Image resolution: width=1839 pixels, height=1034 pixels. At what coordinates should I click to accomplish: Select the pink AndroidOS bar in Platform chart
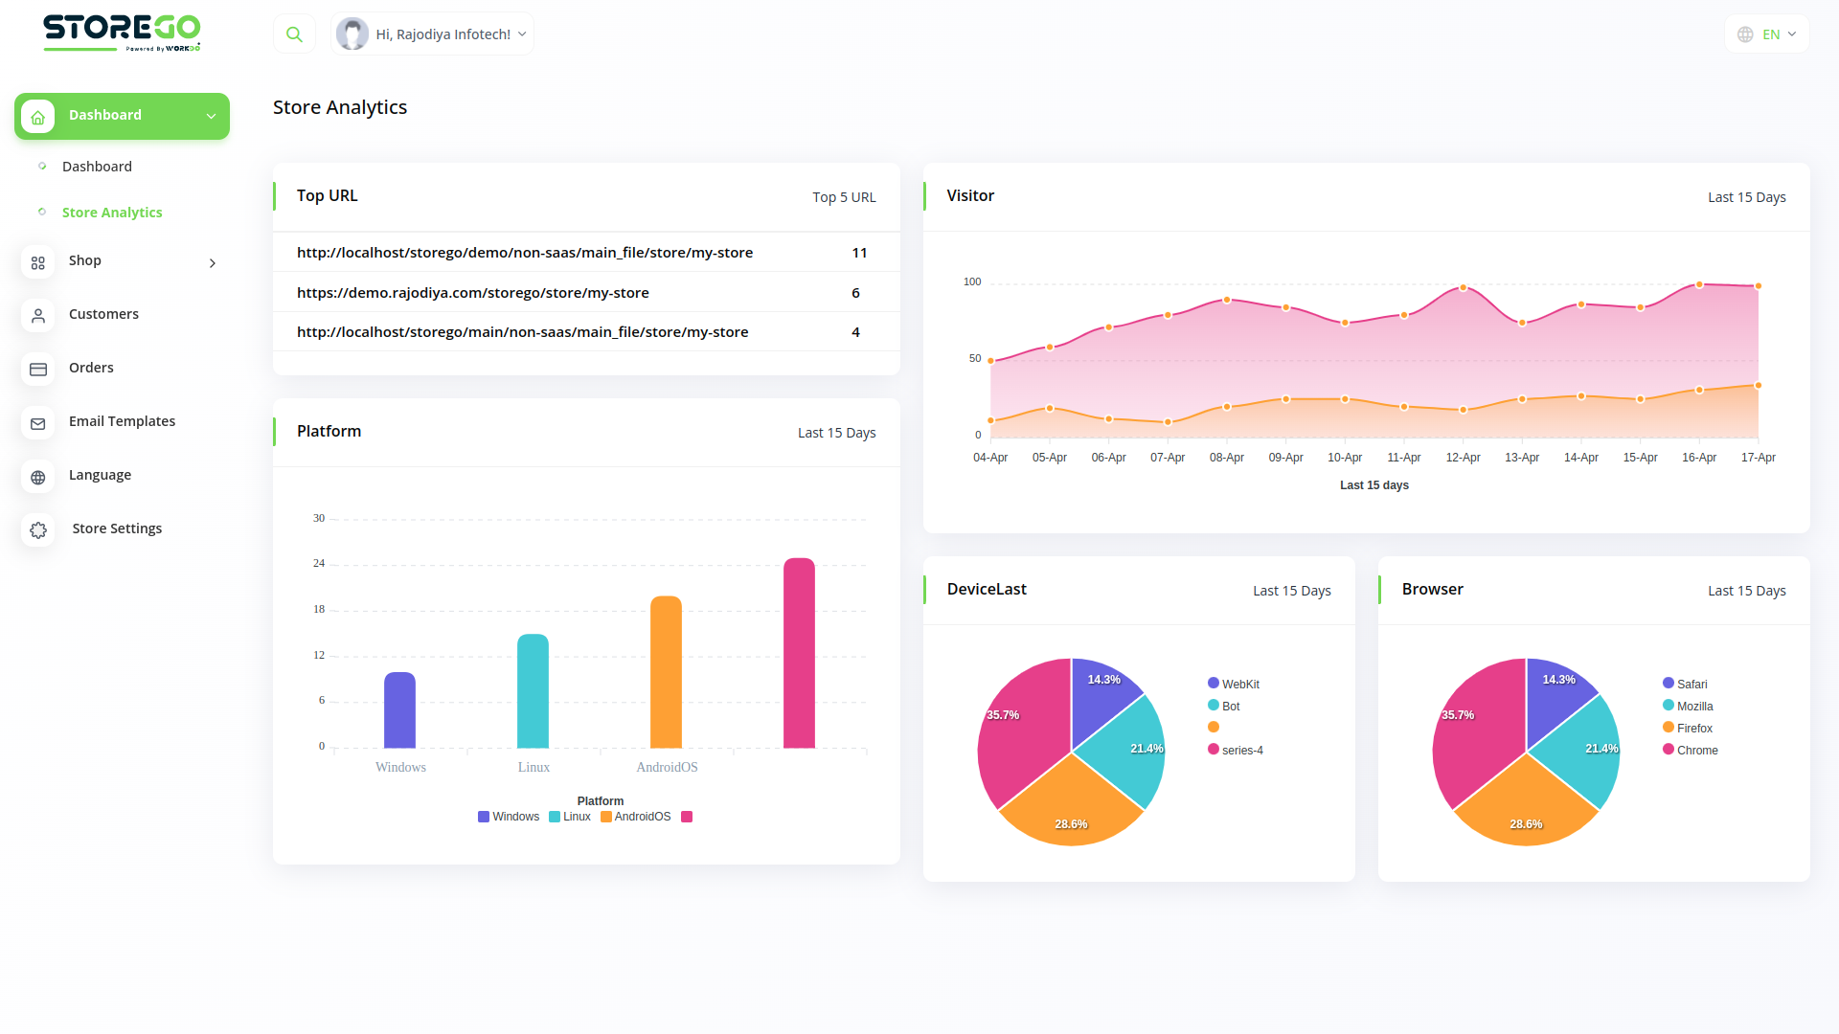point(799,651)
